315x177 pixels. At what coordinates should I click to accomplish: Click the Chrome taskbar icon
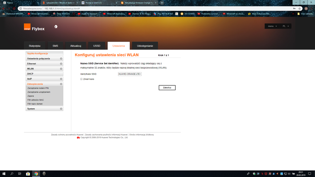point(36,174)
